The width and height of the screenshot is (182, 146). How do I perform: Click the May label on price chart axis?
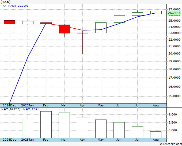[x=101, y=105]
